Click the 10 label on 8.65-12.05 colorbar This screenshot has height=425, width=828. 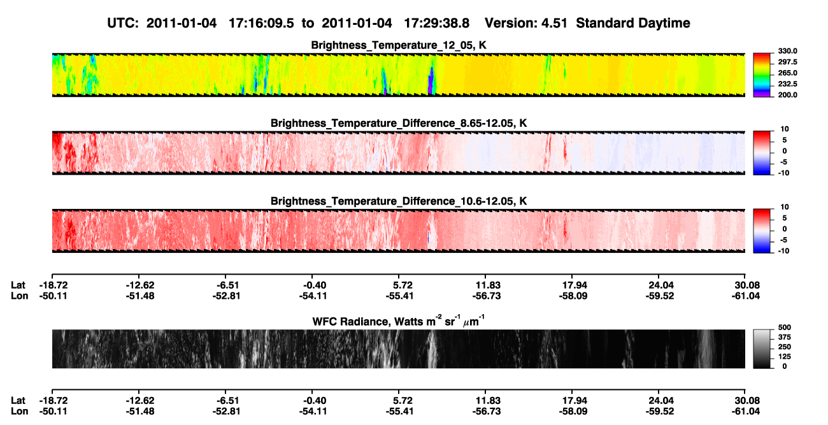[784, 129]
